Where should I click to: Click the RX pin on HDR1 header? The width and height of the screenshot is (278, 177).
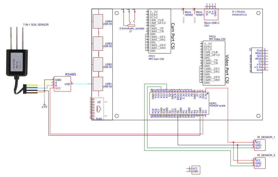click(x=195, y=112)
